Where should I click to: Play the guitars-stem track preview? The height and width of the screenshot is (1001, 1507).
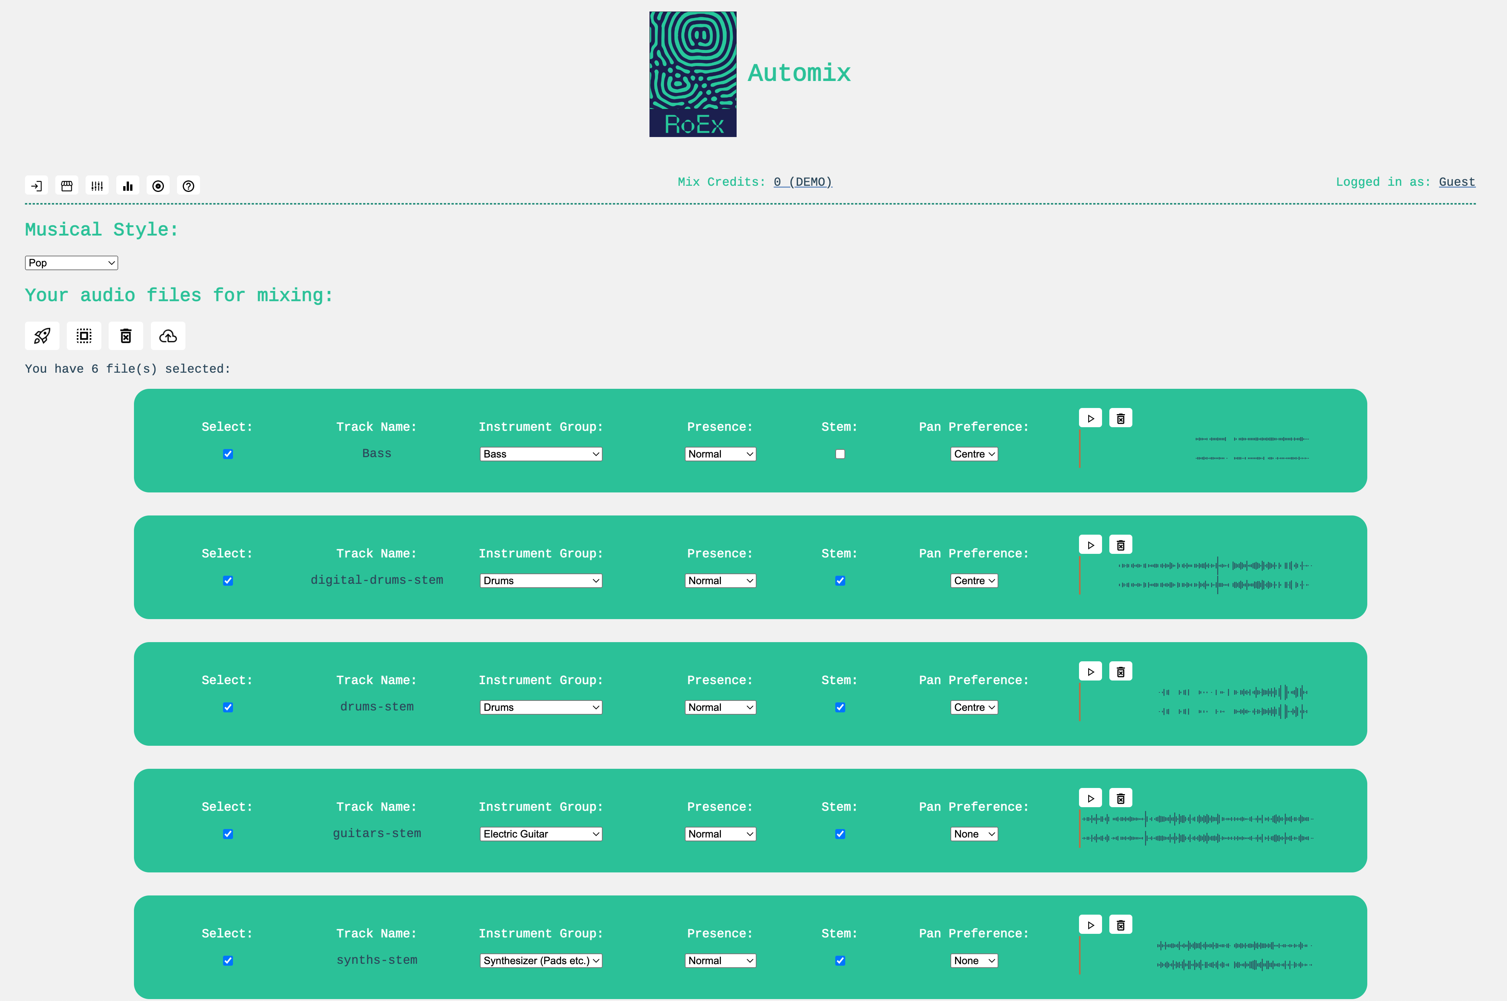(1090, 798)
